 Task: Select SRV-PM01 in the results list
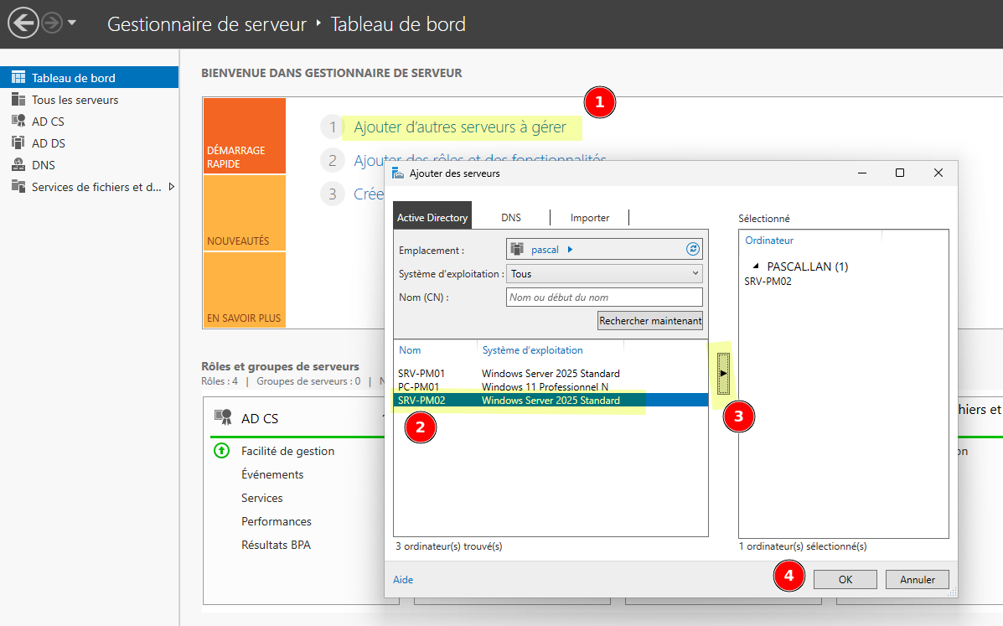421,374
